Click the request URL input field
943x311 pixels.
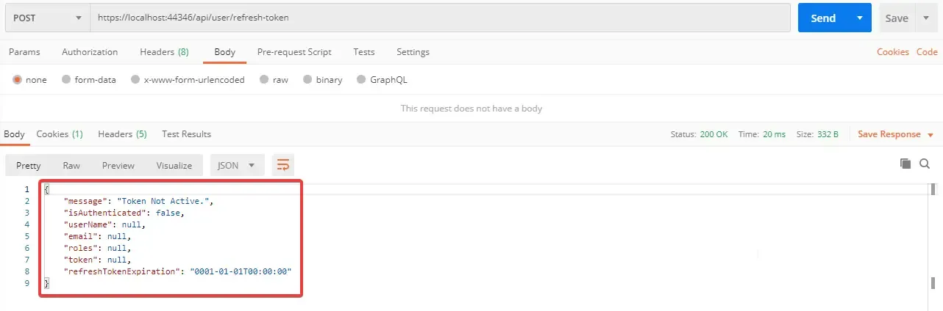441,18
